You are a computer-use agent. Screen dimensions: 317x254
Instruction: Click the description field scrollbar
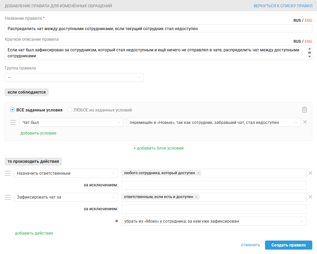click(309, 53)
